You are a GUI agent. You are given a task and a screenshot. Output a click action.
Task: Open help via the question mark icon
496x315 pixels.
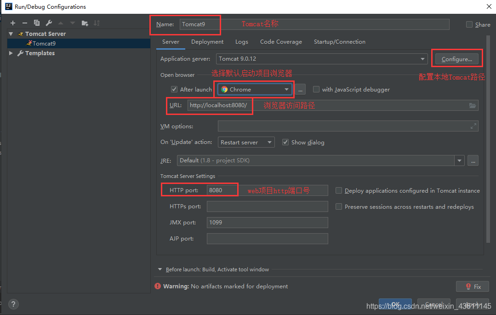pyautogui.click(x=13, y=304)
